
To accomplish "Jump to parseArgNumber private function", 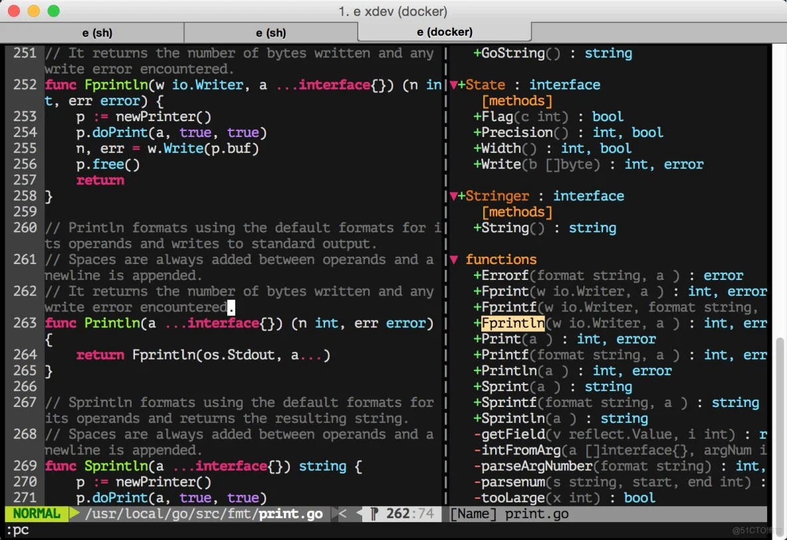I will 620,466.
